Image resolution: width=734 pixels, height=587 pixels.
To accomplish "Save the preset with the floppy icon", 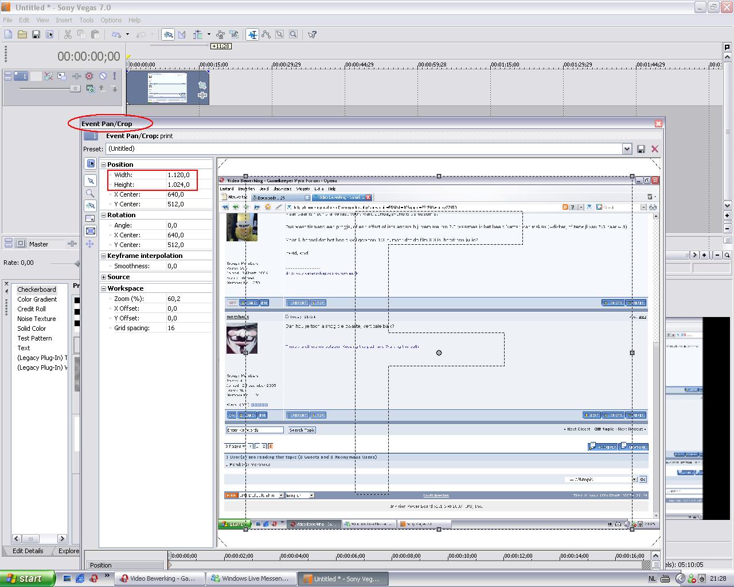I will [x=641, y=149].
